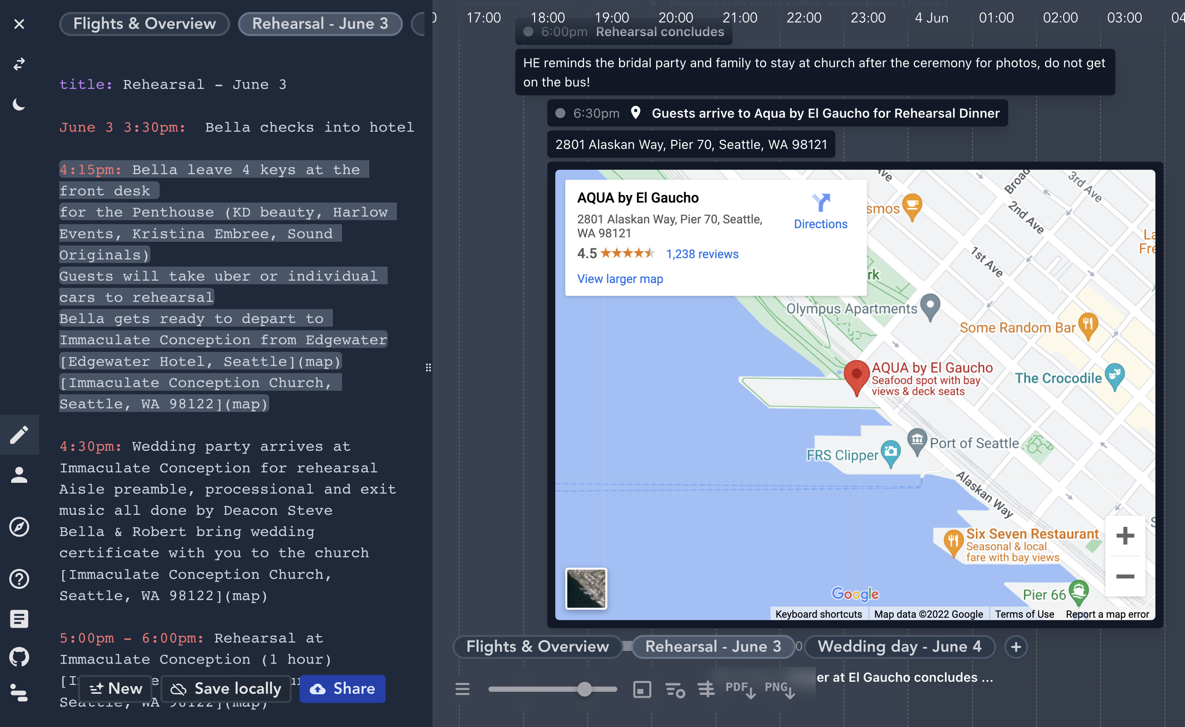
Task: Open 1,238 reviews link
Action: 702,254
